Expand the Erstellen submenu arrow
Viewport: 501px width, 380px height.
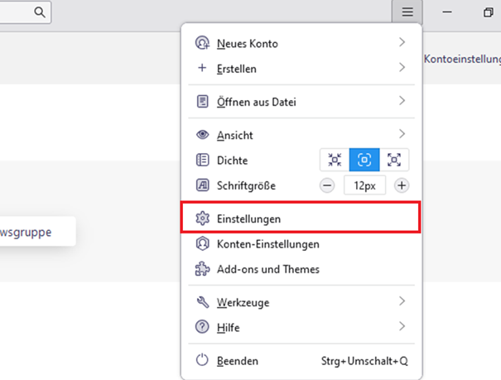coord(402,68)
